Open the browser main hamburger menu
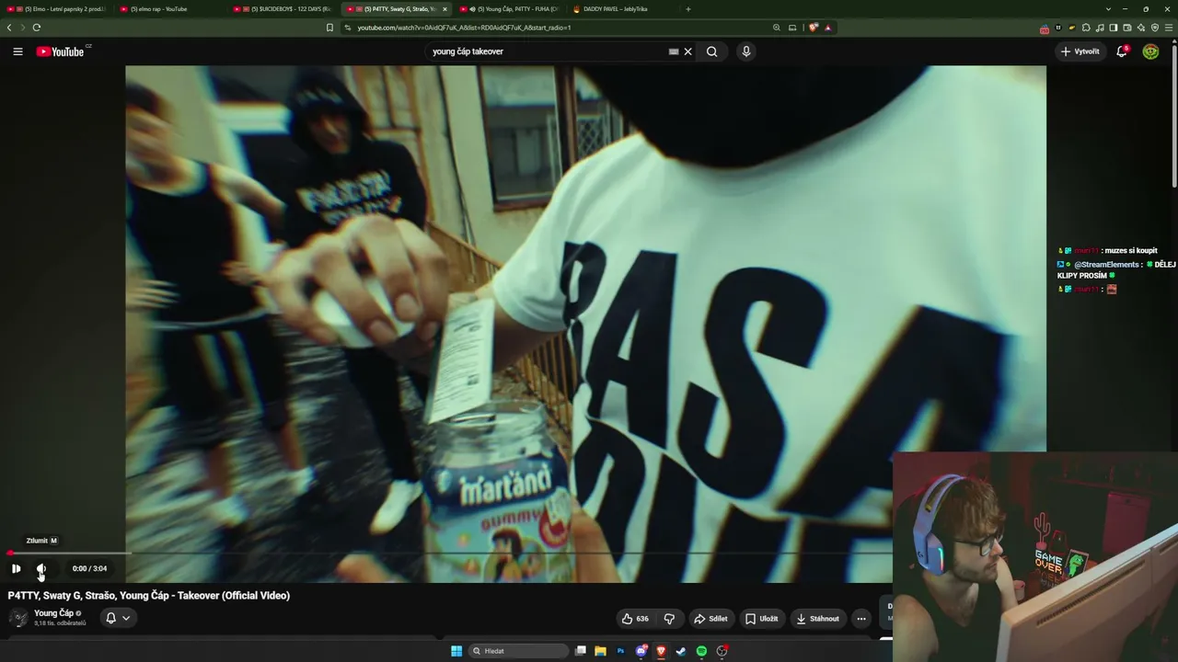The width and height of the screenshot is (1178, 662). (x=1169, y=28)
